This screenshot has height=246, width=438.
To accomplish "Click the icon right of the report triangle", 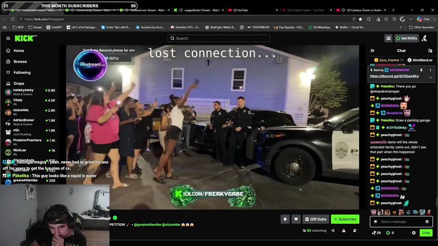I will point(355,231).
